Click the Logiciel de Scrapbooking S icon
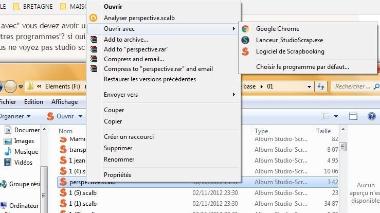This screenshot has width=380, height=213. point(245,51)
